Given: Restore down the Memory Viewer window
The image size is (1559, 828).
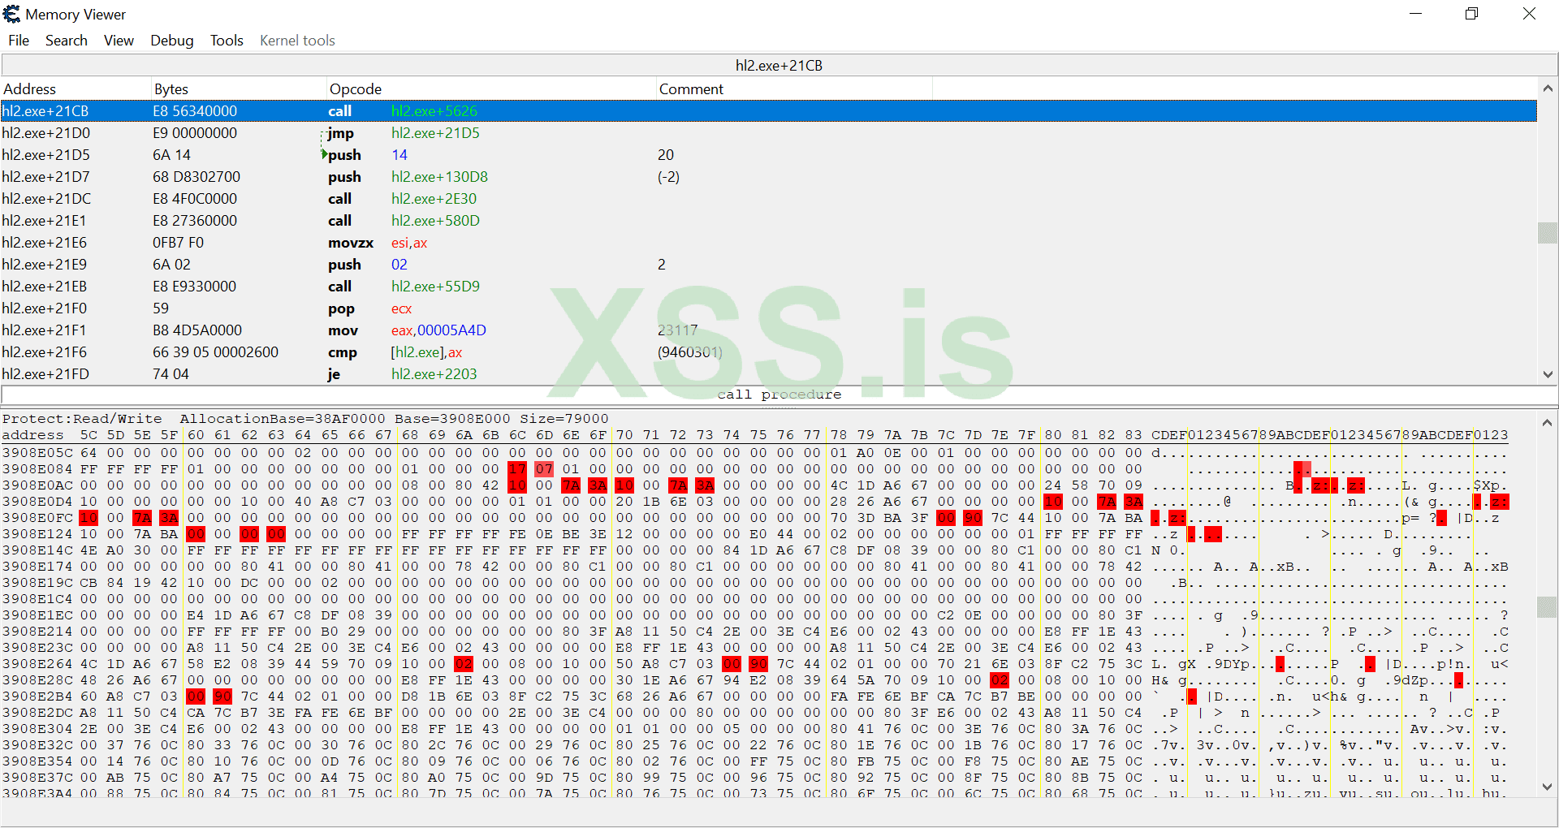Looking at the screenshot, I should point(1471,14).
